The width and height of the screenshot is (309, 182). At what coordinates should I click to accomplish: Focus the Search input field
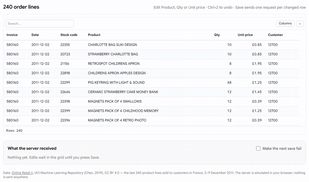coord(40,23)
